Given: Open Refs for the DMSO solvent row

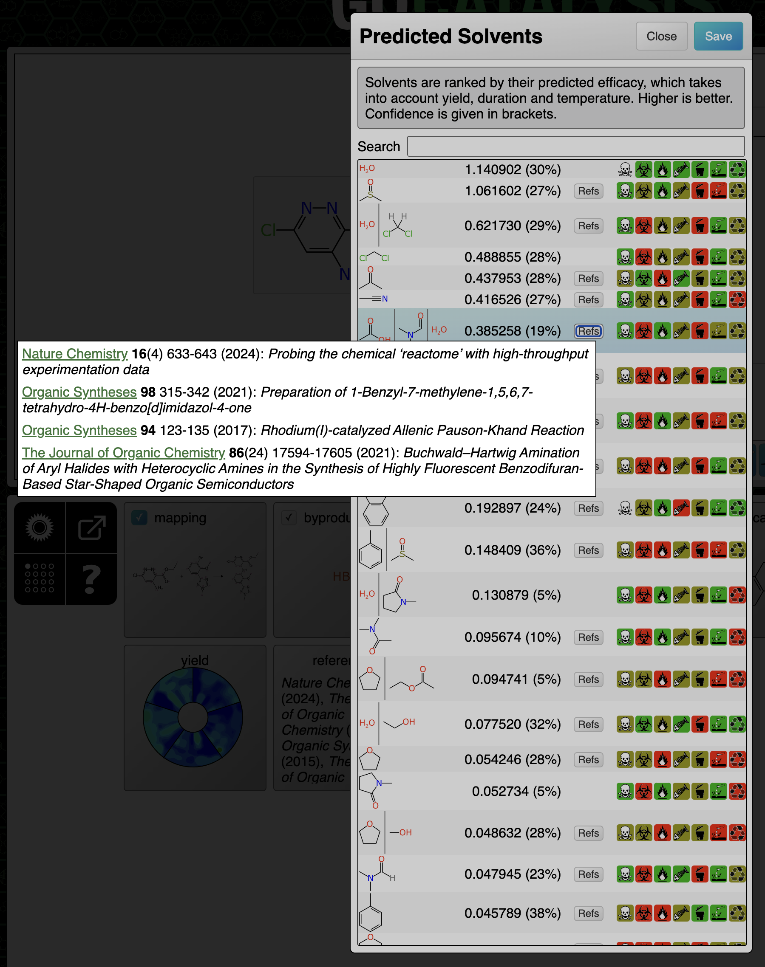Looking at the screenshot, I should click(588, 191).
